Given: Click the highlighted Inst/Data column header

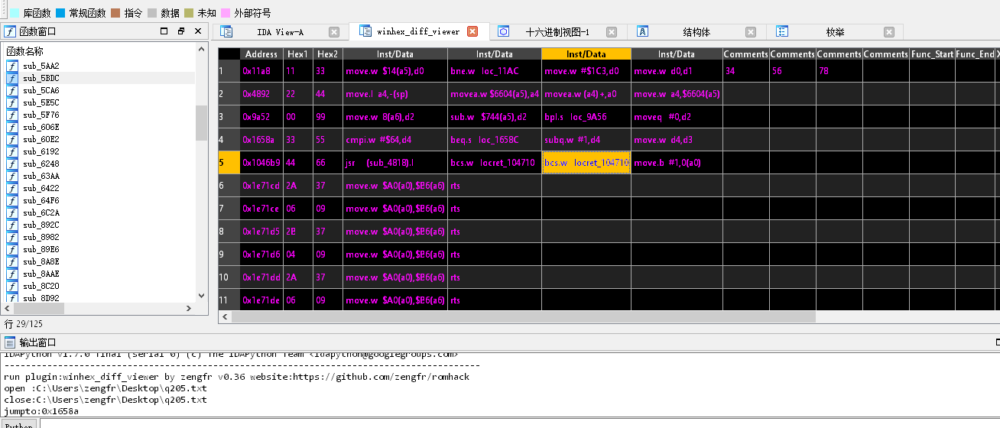Looking at the screenshot, I should [586, 54].
